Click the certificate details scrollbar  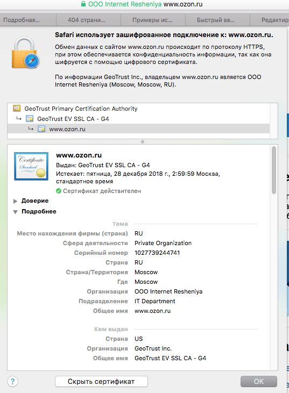(274, 170)
